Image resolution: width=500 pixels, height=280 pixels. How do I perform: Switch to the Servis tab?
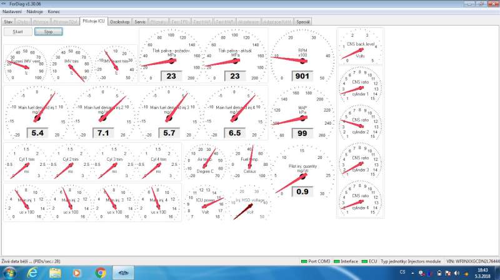tap(141, 21)
